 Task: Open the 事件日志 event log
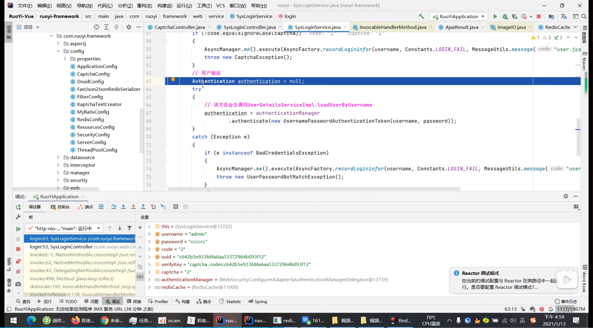566,301
